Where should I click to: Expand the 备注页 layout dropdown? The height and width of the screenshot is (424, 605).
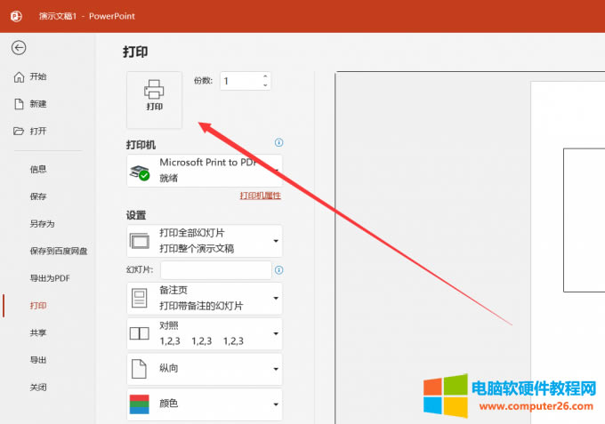pos(205,299)
